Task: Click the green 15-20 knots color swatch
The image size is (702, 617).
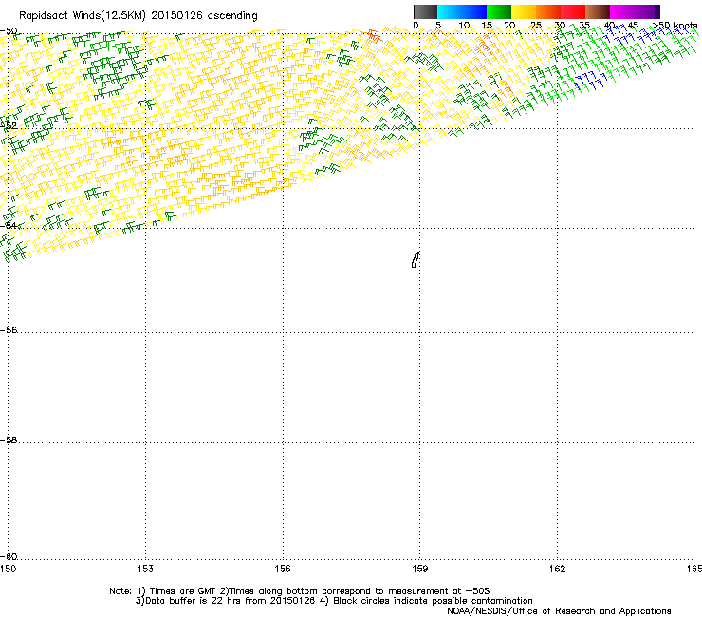Action: coord(499,11)
